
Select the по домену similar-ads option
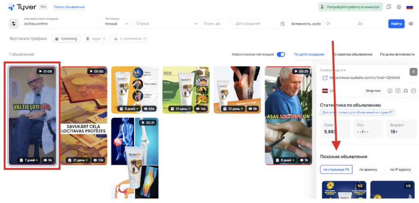[x=368, y=169]
